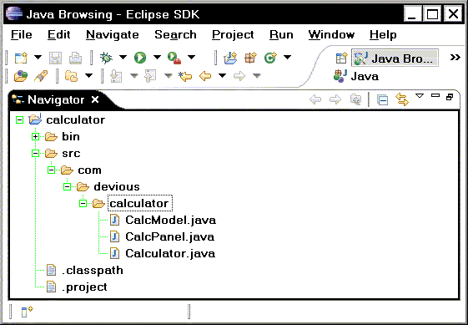Click the Search flashlight icon
The image size is (468, 325).
pos(41,76)
